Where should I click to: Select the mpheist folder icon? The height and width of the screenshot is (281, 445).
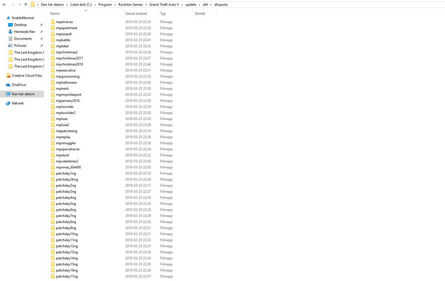53,89
